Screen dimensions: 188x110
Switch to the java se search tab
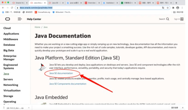74,3
